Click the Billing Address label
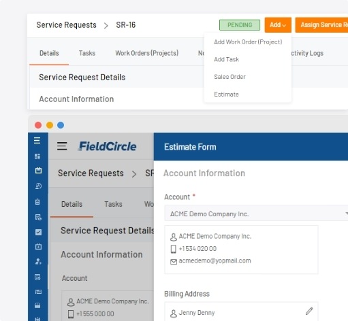Image resolution: width=348 pixels, height=321 pixels. (187, 294)
